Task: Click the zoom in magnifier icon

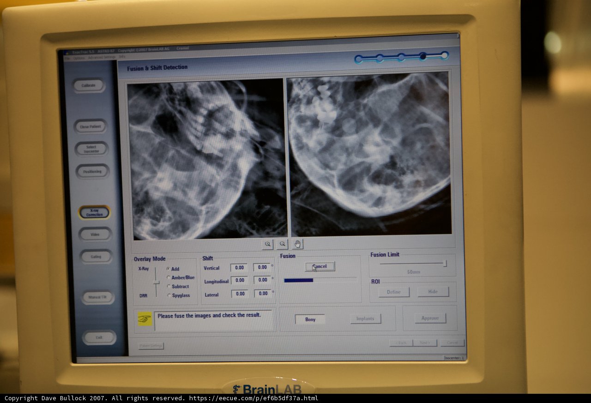Action: point(267,244)
